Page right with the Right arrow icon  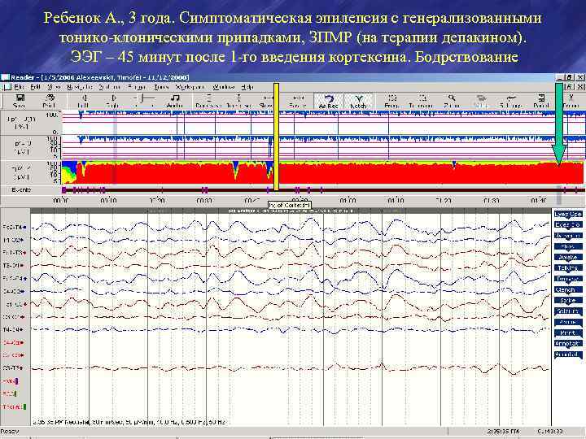point(113,101)
